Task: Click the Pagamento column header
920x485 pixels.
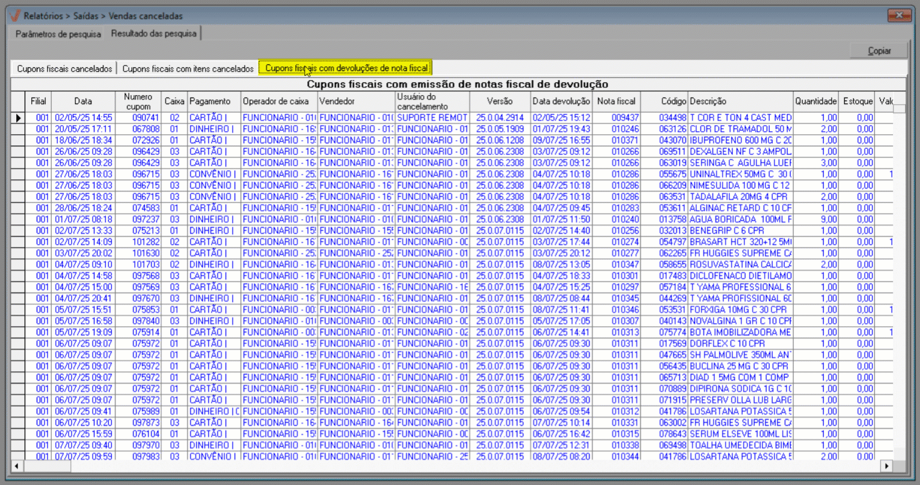Action: pos(210,101)
